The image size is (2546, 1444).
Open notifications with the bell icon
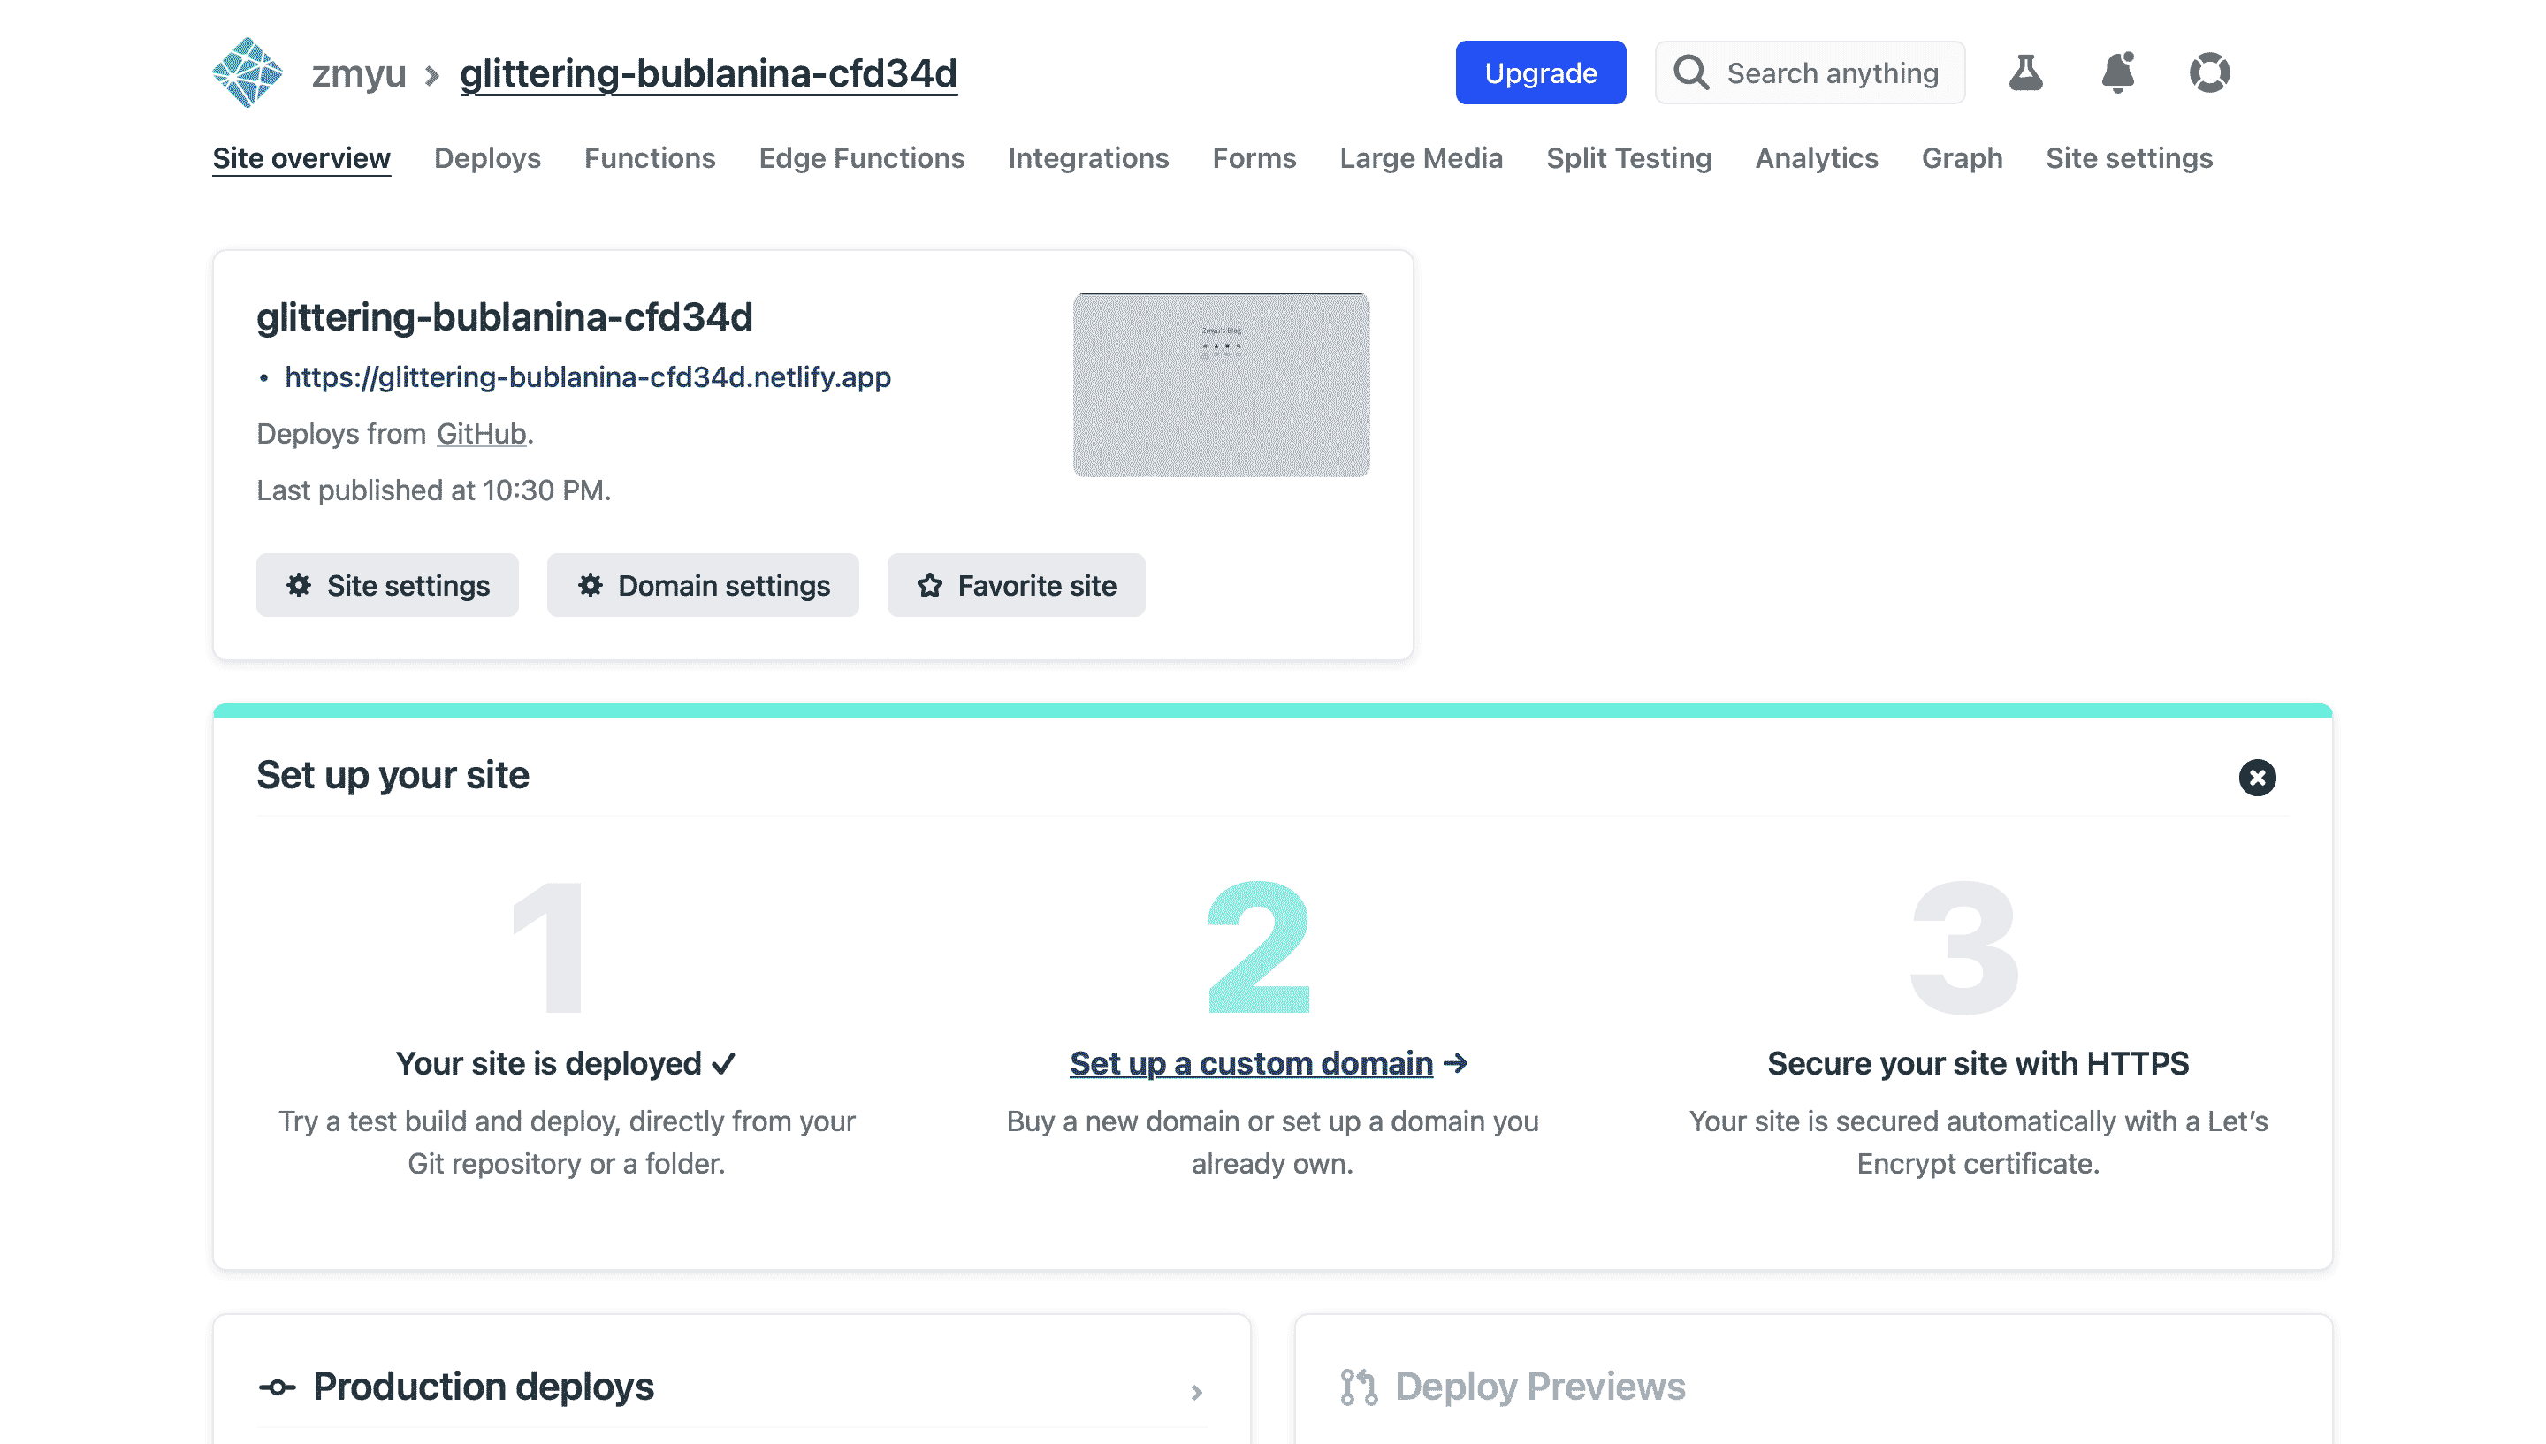coord(2120,72)
